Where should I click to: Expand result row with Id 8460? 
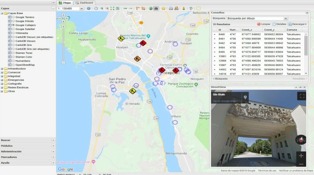tap(214, 34)
